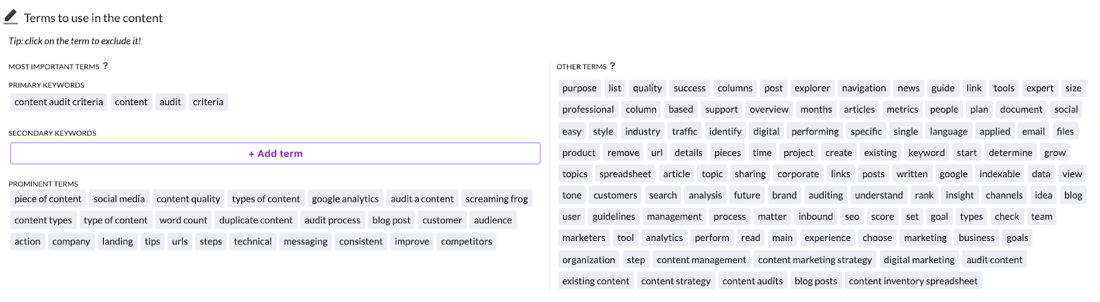1100x302 pixels.
Task: Click the 'social media' term chip
Action: coord(119,199)
